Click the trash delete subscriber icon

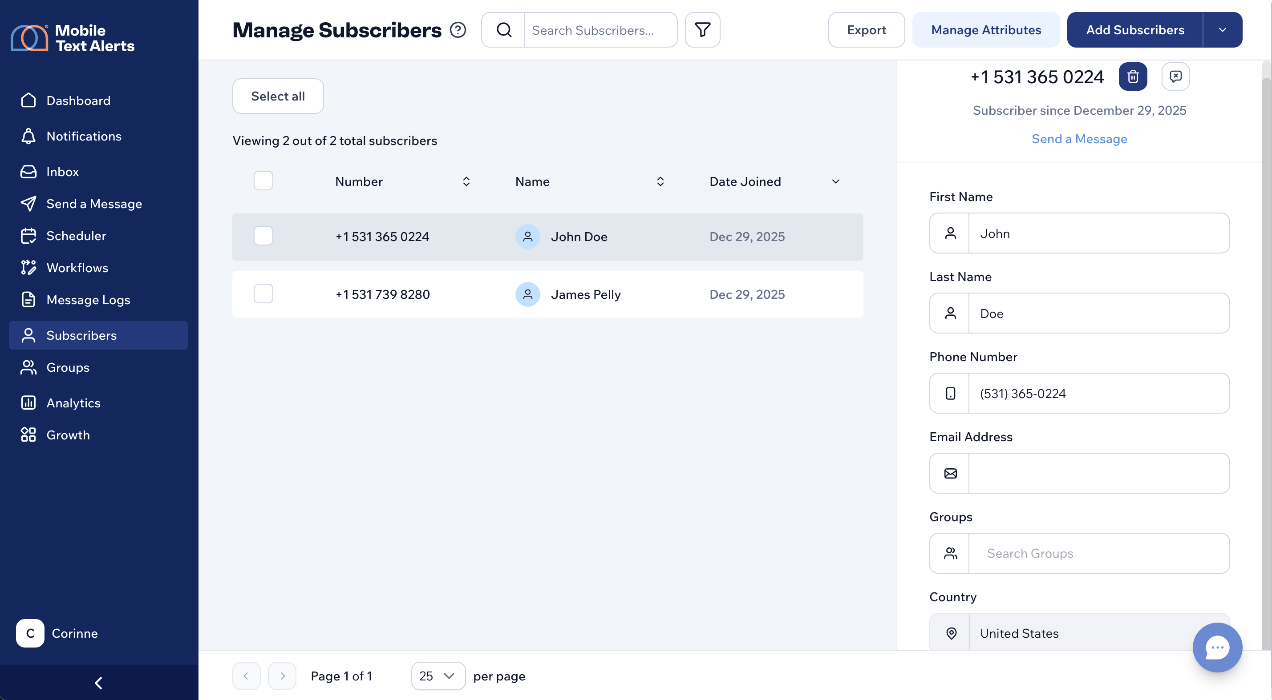[x=1133, y=76]
